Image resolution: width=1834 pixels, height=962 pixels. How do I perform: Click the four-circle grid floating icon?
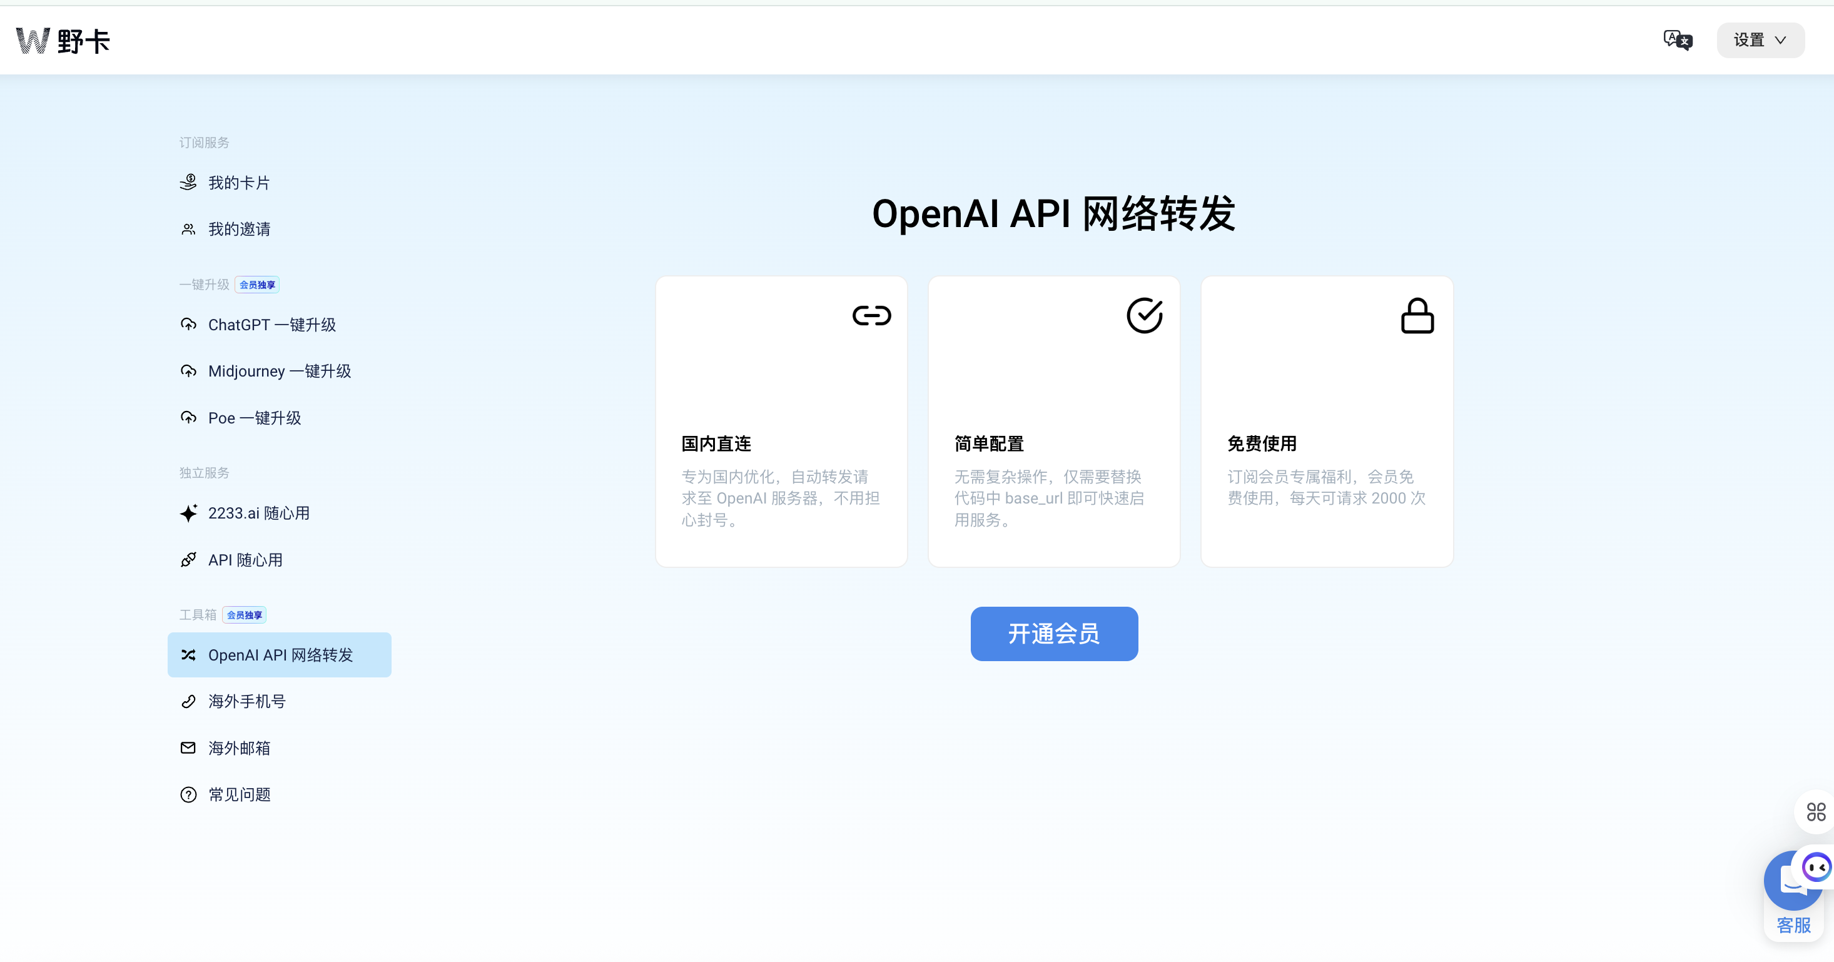click(x=1815, y=812)
